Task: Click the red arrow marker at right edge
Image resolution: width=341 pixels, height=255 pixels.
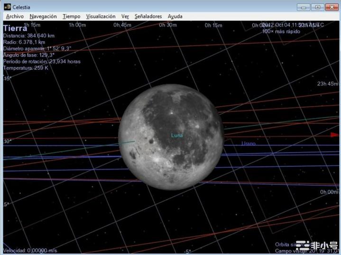Action: 334,135
